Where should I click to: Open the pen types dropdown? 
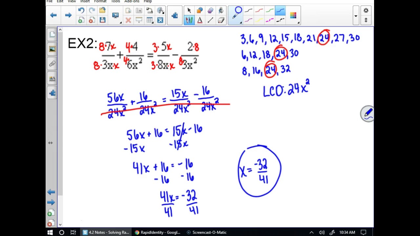(x=237, y=15)
